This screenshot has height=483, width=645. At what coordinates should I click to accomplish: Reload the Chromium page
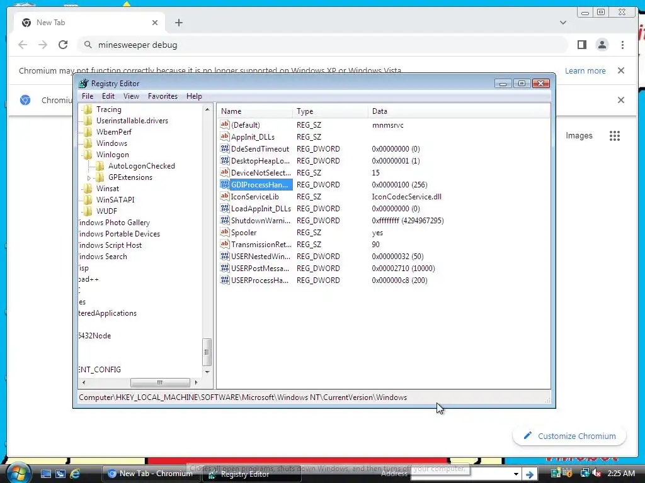(63, 45)
